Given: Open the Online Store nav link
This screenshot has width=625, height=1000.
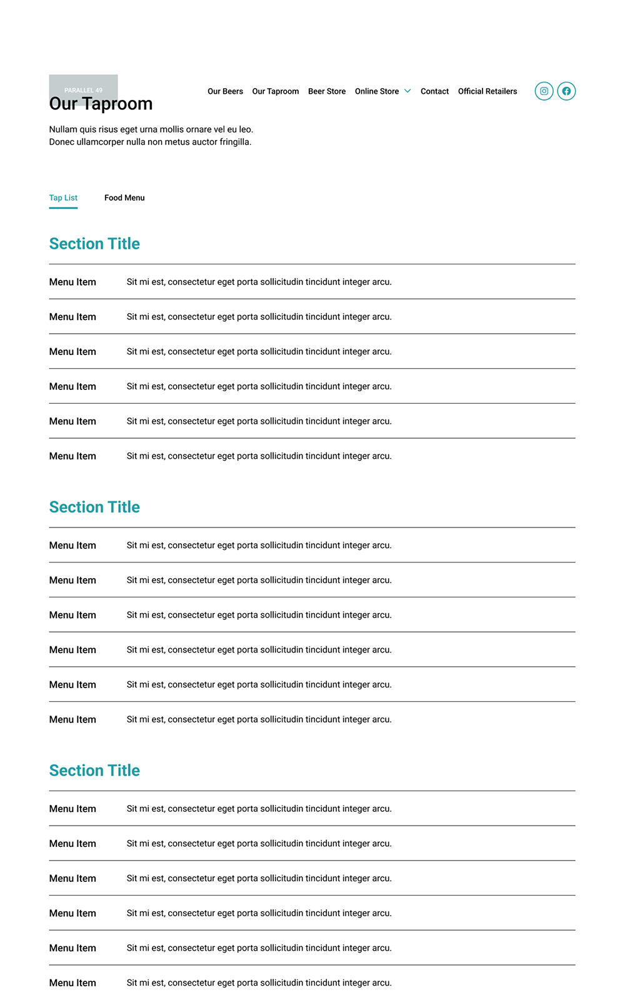Looking at the screenshot, I should tap(376, 91).
